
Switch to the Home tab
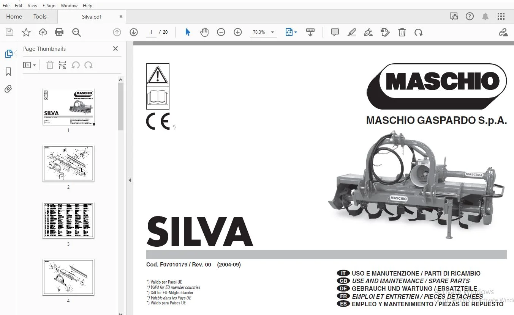tap(14, 16)
